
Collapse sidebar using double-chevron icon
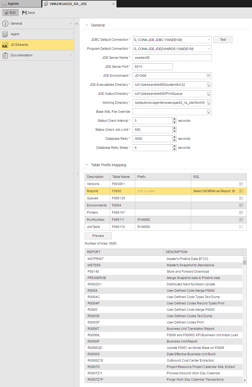pyautogui.click(x=77, y=24)
